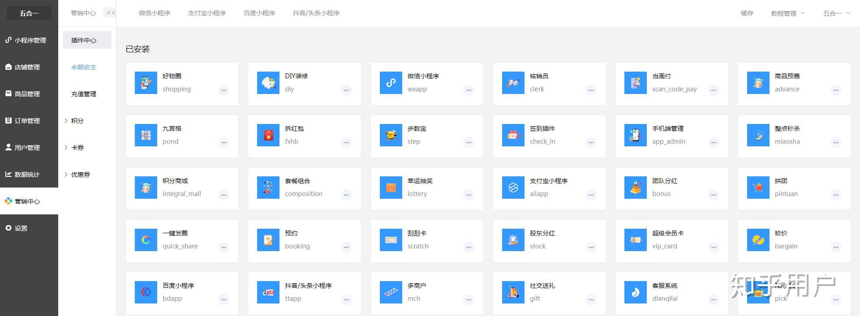860x316 pixels.
Task: Switch to 百度小程序 top tab
Action: (x=259, y=13)
